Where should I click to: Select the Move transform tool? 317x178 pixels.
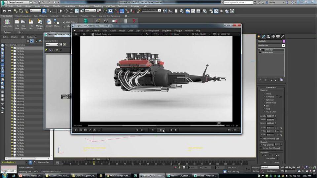click(x=66, y=11)
